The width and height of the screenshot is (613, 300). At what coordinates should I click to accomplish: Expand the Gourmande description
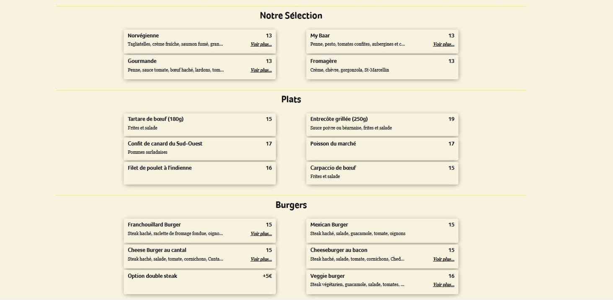point(260,70)
